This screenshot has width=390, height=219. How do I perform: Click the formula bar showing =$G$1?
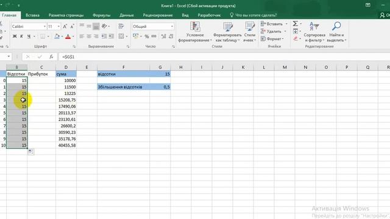tap(224, 57)
